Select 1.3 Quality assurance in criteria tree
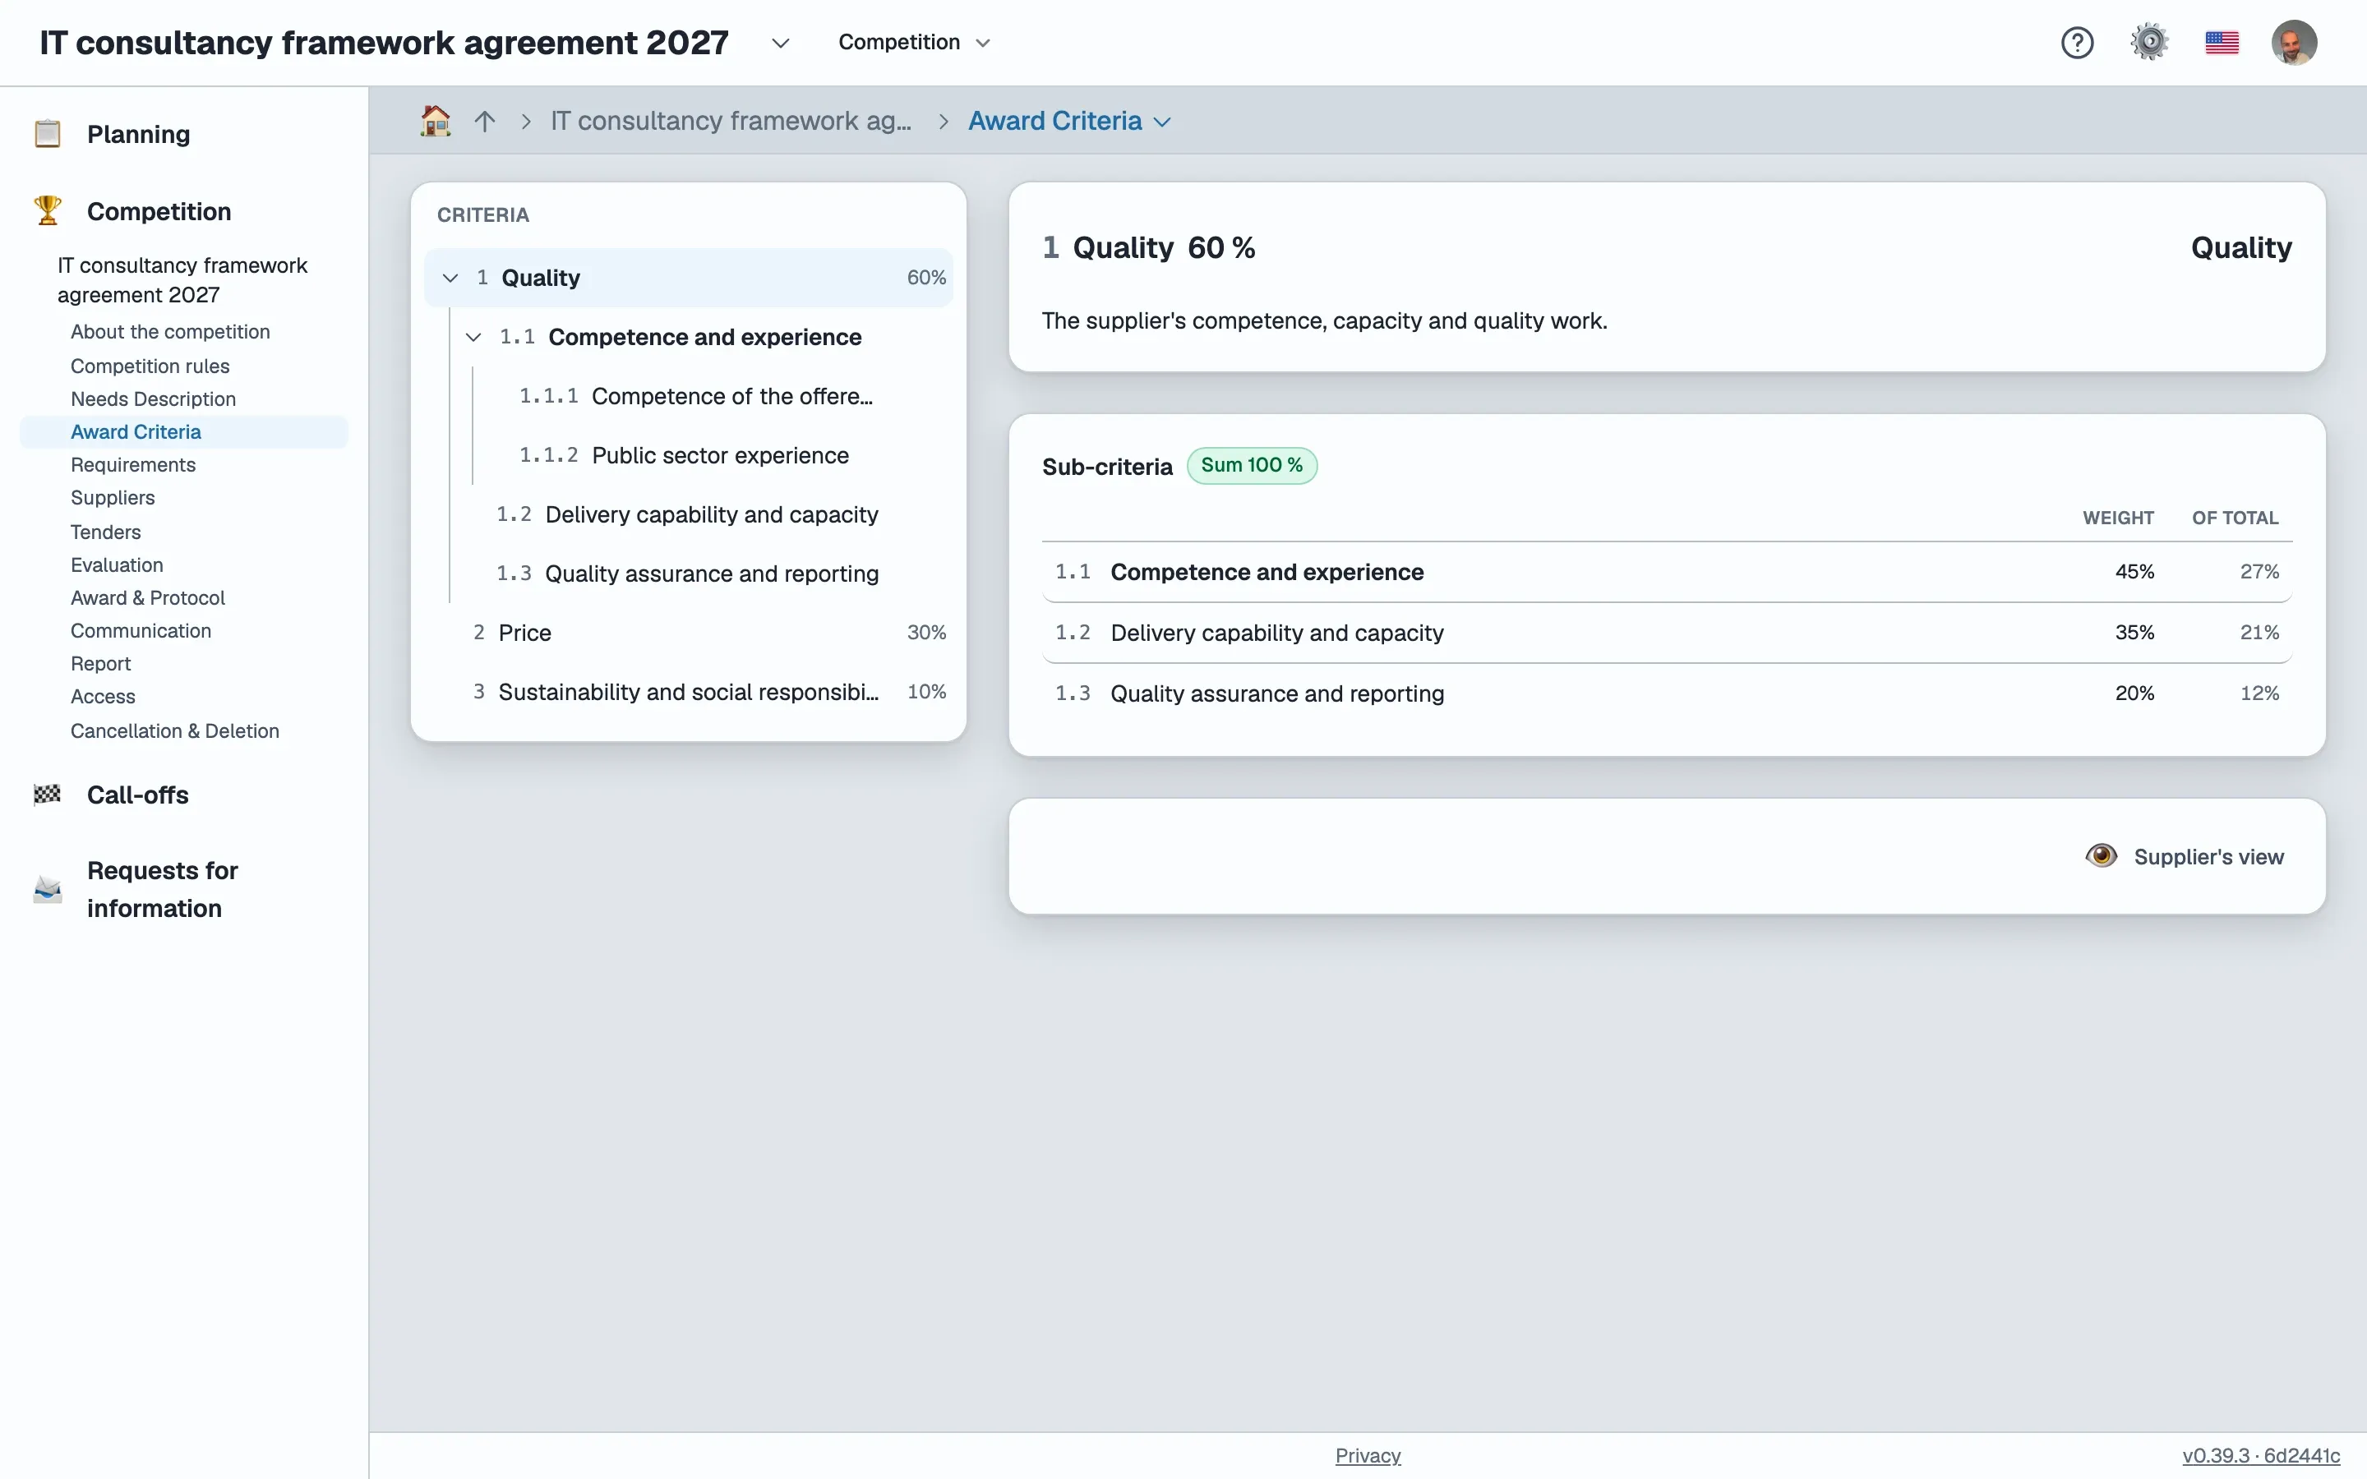This screenshot has width=2367, height=1479. tap(686, 574)
